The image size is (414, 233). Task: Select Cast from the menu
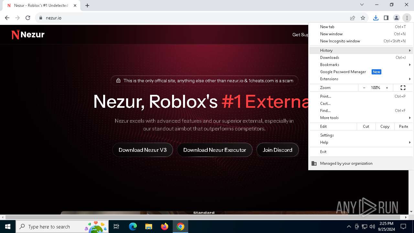[x=361, y=104]
